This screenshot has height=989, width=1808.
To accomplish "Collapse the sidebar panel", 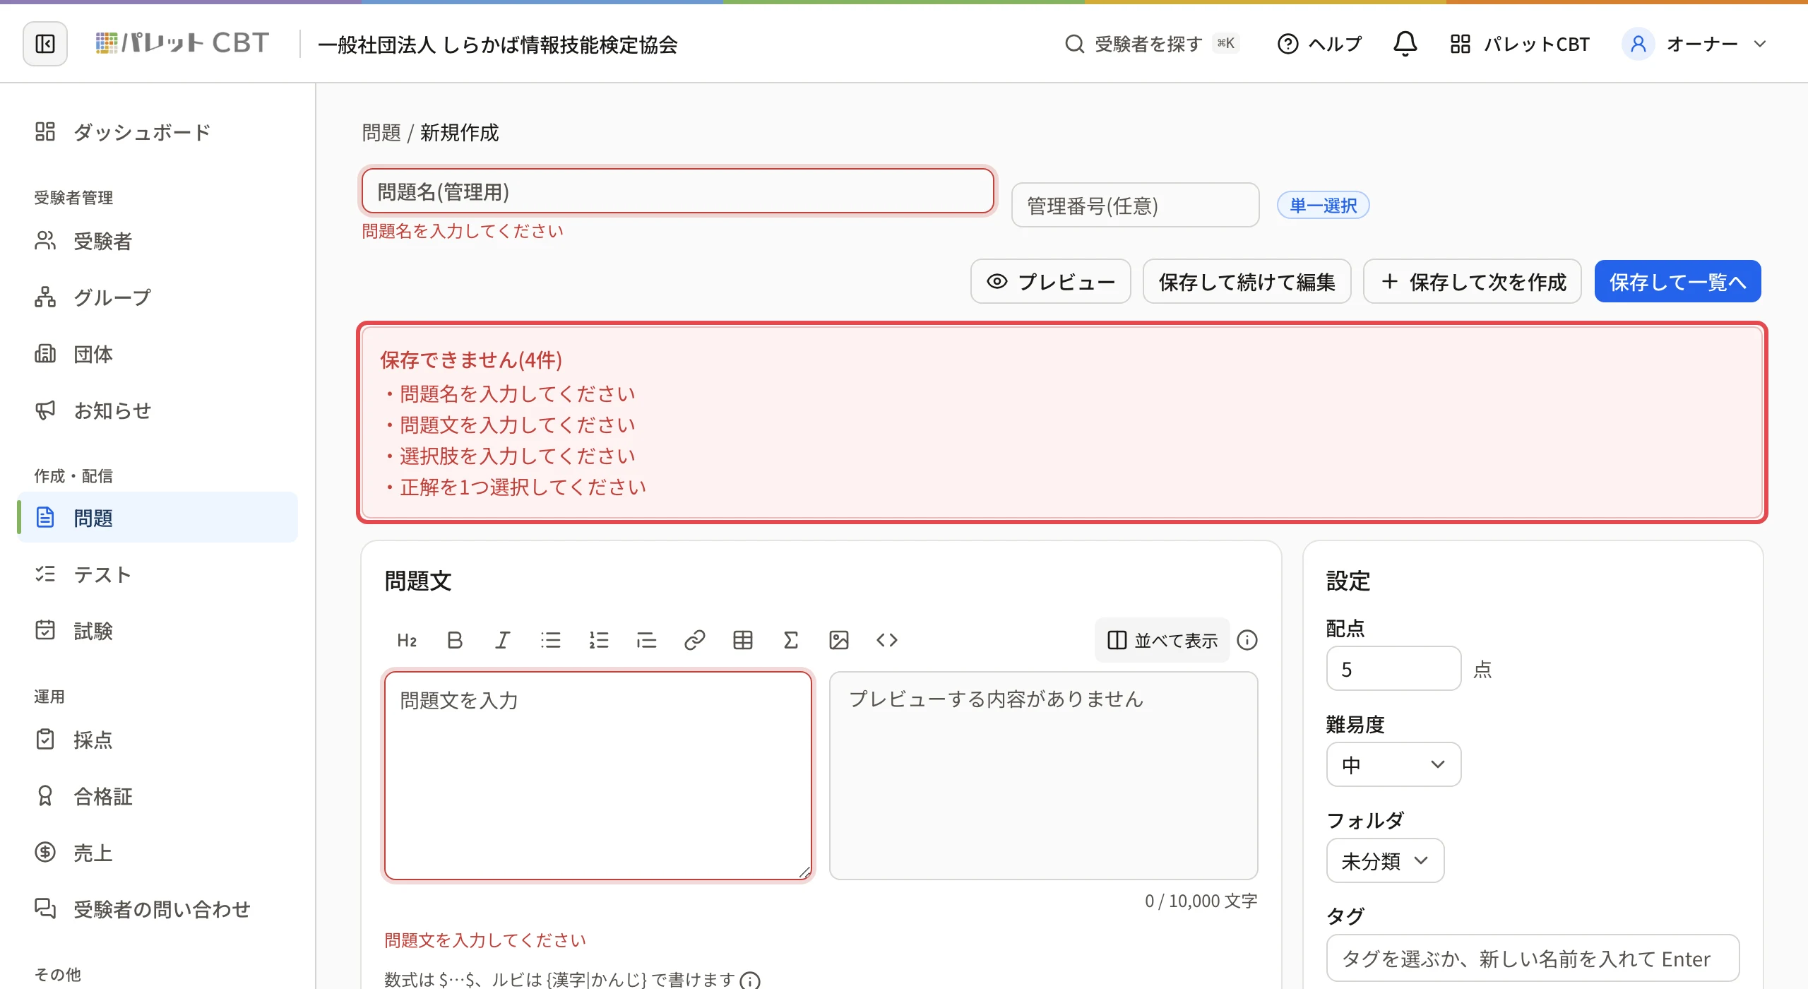I will tap(45, 44).
